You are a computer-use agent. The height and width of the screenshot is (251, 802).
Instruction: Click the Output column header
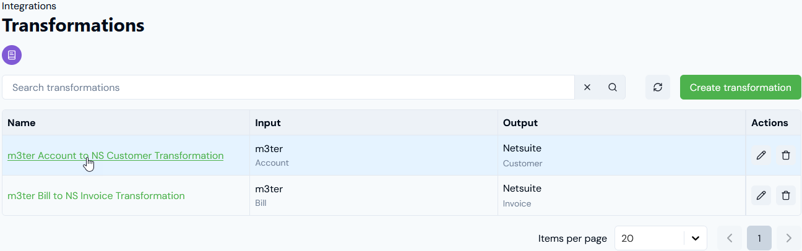coord(520,122)
